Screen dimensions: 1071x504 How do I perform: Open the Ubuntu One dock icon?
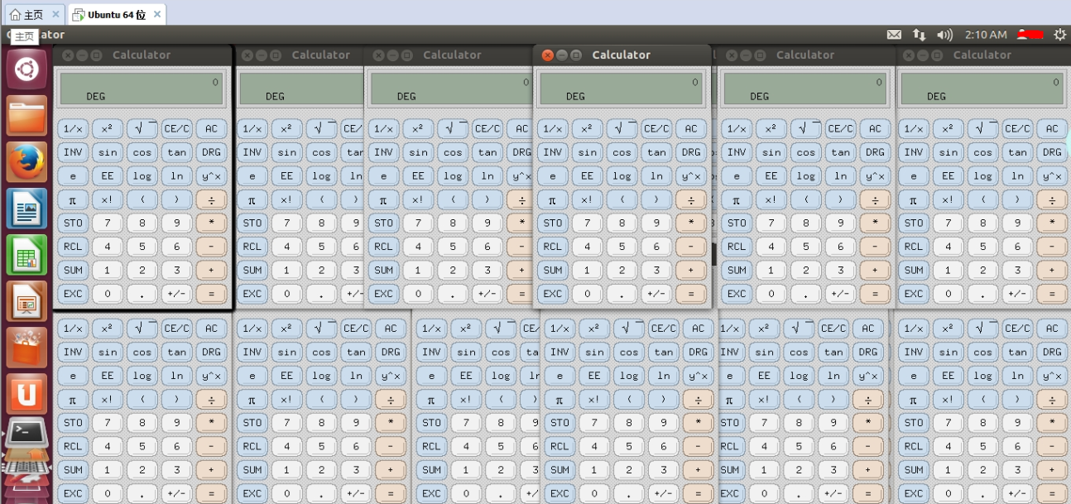(26, 393)
